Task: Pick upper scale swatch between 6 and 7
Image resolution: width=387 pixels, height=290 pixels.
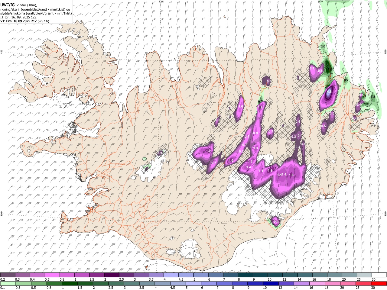Action: (x=216, y=275)
